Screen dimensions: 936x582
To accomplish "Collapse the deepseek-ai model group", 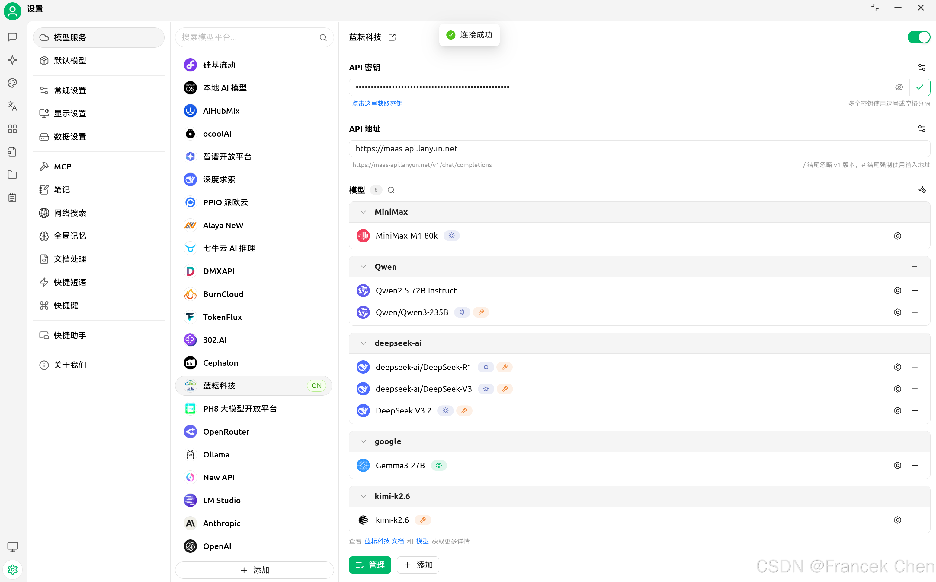I will coord(363,343).
